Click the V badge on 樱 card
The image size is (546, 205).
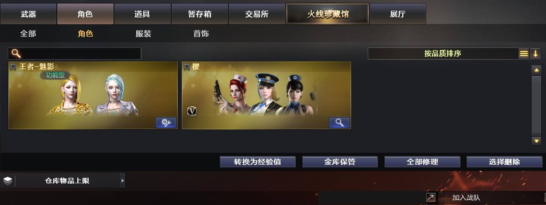tap(192, 111)
